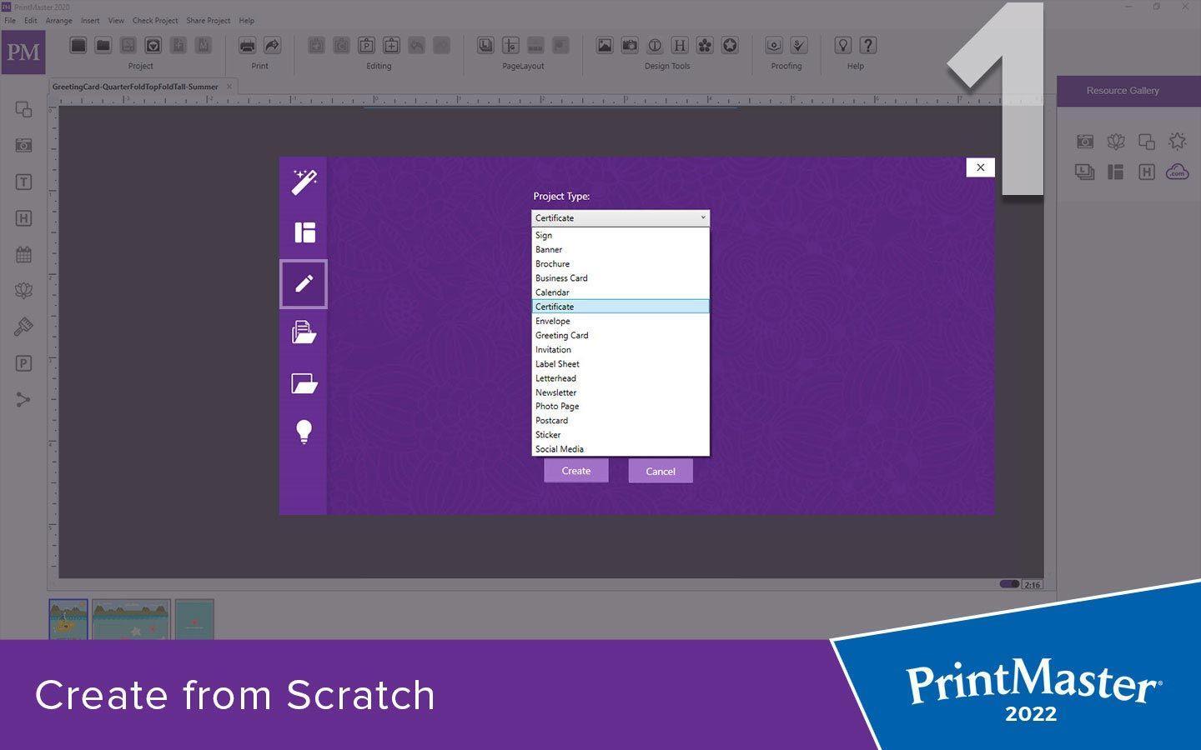
Task: Choose Newsletter in the project type list
Action: tap(555, 392)
